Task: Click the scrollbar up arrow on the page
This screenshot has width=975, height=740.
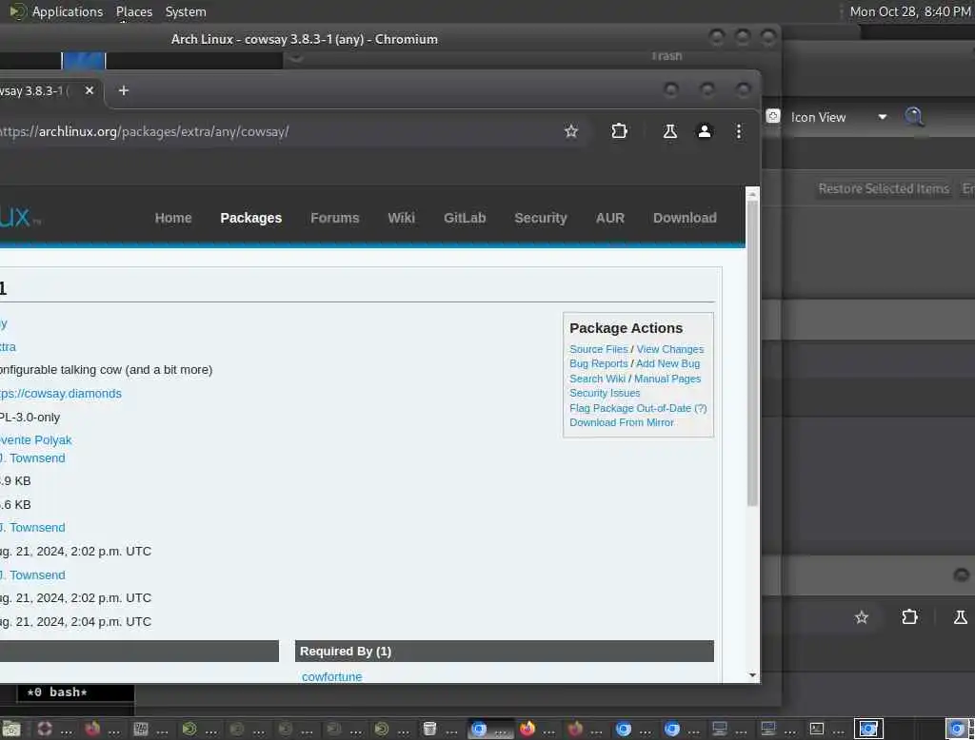Action: coord(752,194)
